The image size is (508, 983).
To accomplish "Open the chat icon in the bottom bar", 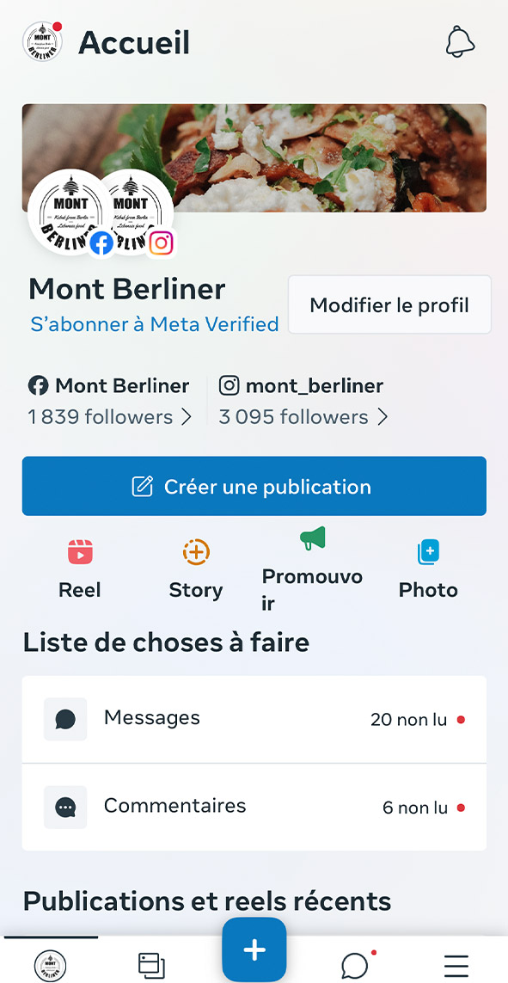I will point(354,965).
